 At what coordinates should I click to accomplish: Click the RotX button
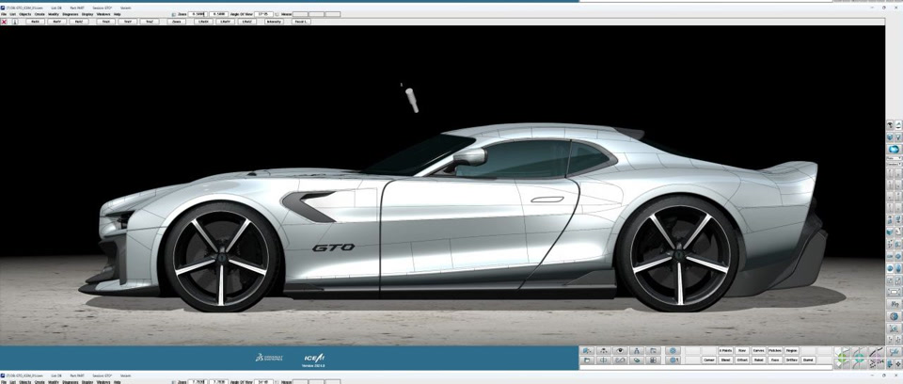tap(35, 22)
